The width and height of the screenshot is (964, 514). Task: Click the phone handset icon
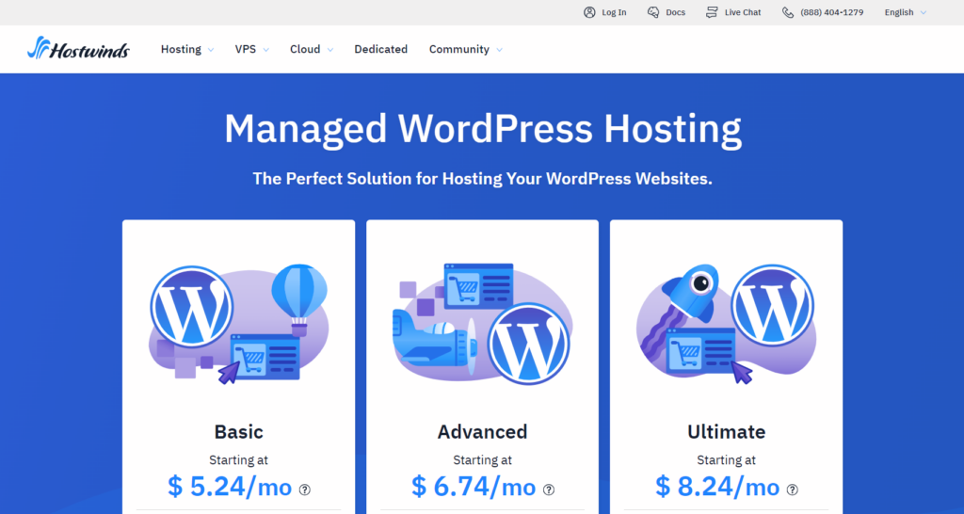[788, 12]
